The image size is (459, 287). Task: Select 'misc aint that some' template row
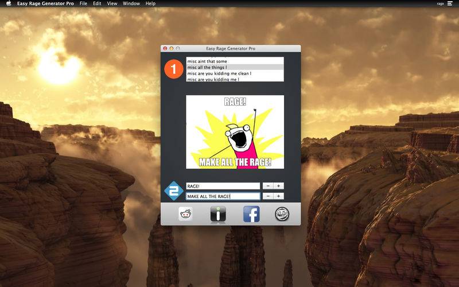[235, 61]
